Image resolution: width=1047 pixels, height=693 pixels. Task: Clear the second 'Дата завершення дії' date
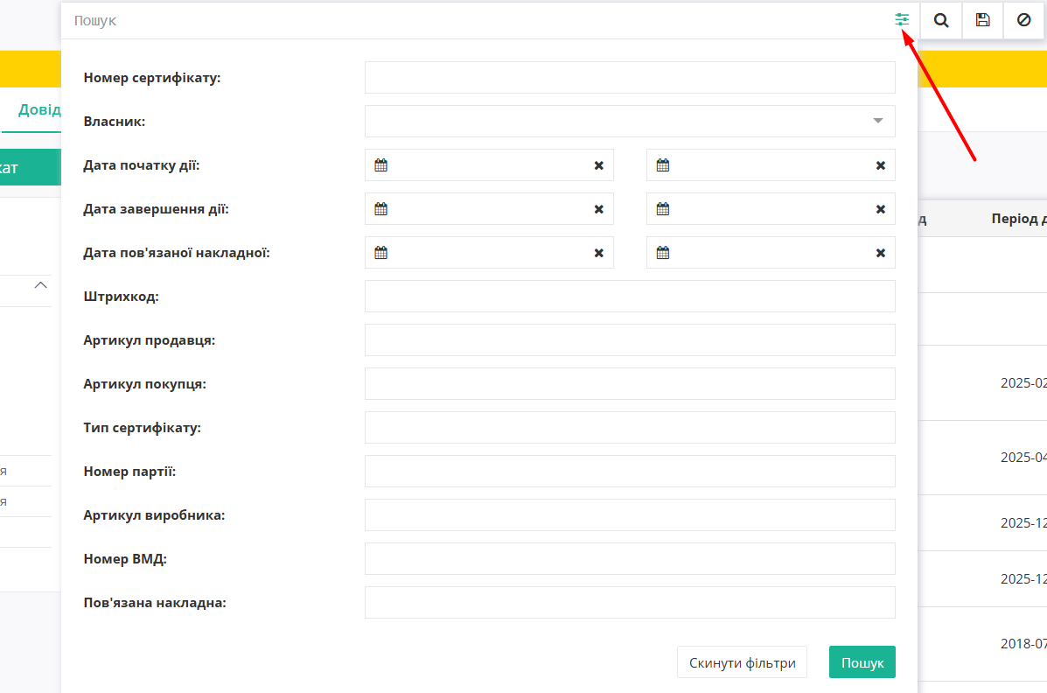pyautogui.click(x=881, y=210)
